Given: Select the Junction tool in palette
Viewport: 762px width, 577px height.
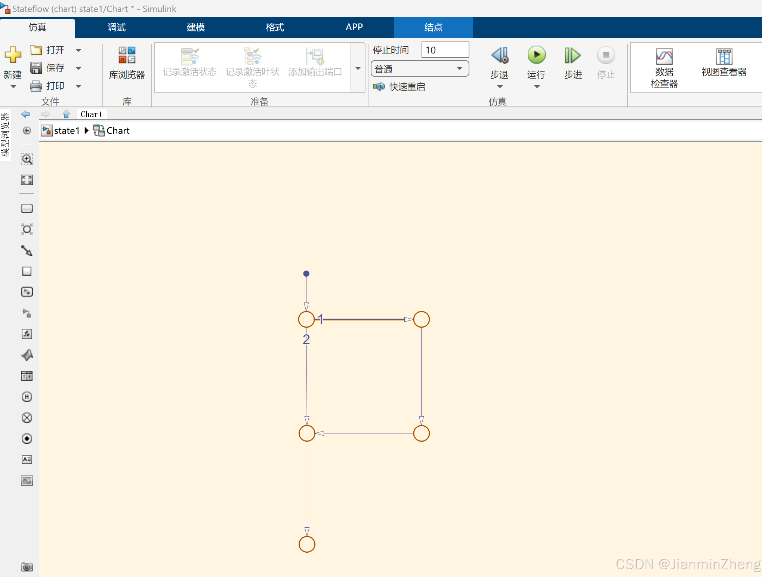Looking at the screenshot, I should (x=27, y=229).
